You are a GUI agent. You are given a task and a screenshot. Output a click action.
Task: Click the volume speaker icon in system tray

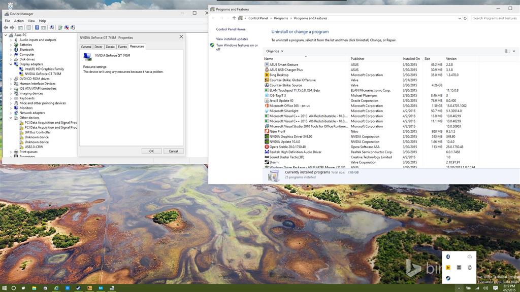tap(486, 288)
